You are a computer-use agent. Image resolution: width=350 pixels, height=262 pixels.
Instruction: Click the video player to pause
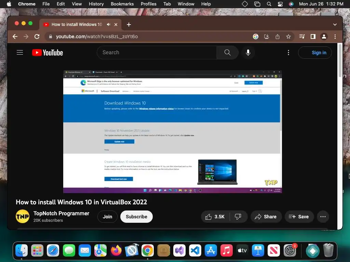(172, 132)
